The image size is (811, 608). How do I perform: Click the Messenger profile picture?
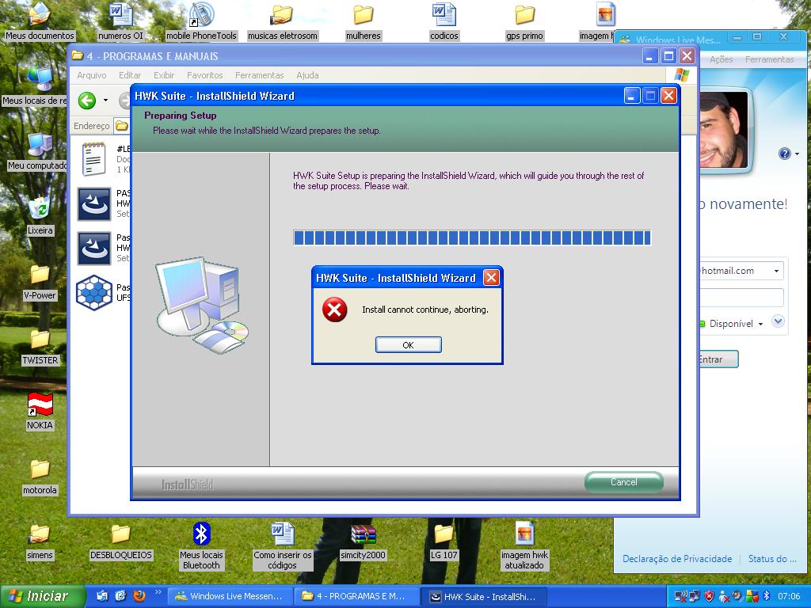(x=724, y=130)
